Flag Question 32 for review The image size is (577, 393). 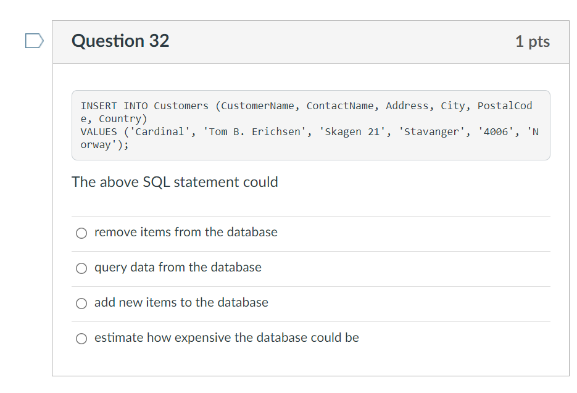pos(34,41)
